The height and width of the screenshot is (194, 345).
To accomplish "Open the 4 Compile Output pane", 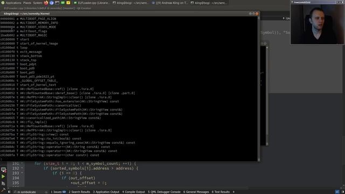I will [x=133, y=192].
